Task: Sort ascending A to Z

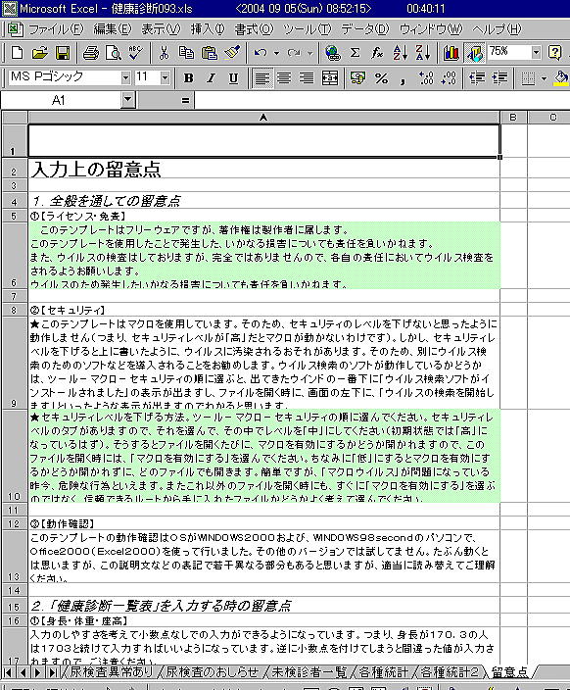Action: point(401,53)
